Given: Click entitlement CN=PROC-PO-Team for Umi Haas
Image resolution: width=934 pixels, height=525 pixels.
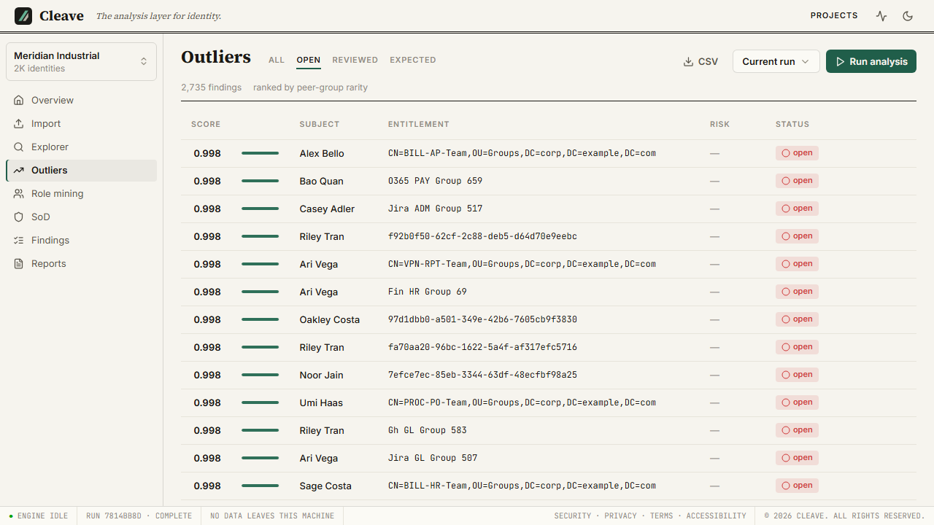Looking at the screenshot, I should 522,402.
